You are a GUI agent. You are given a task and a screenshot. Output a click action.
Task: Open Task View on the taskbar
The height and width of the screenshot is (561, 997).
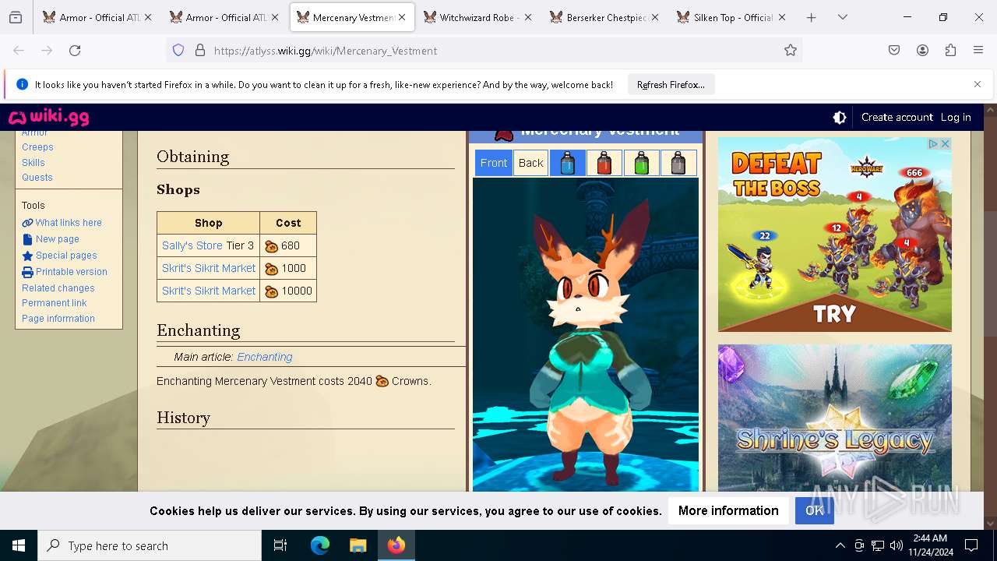point(280,545)
